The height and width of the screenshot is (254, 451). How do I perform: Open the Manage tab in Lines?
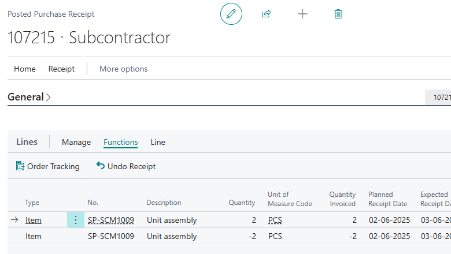[76, 142]
